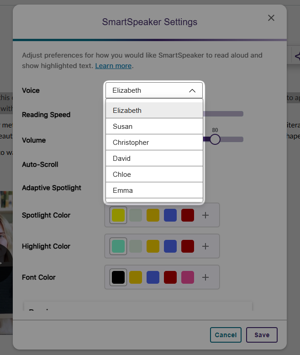
Task: Save the SmartSpeaker settings
Action: point(262,335)
